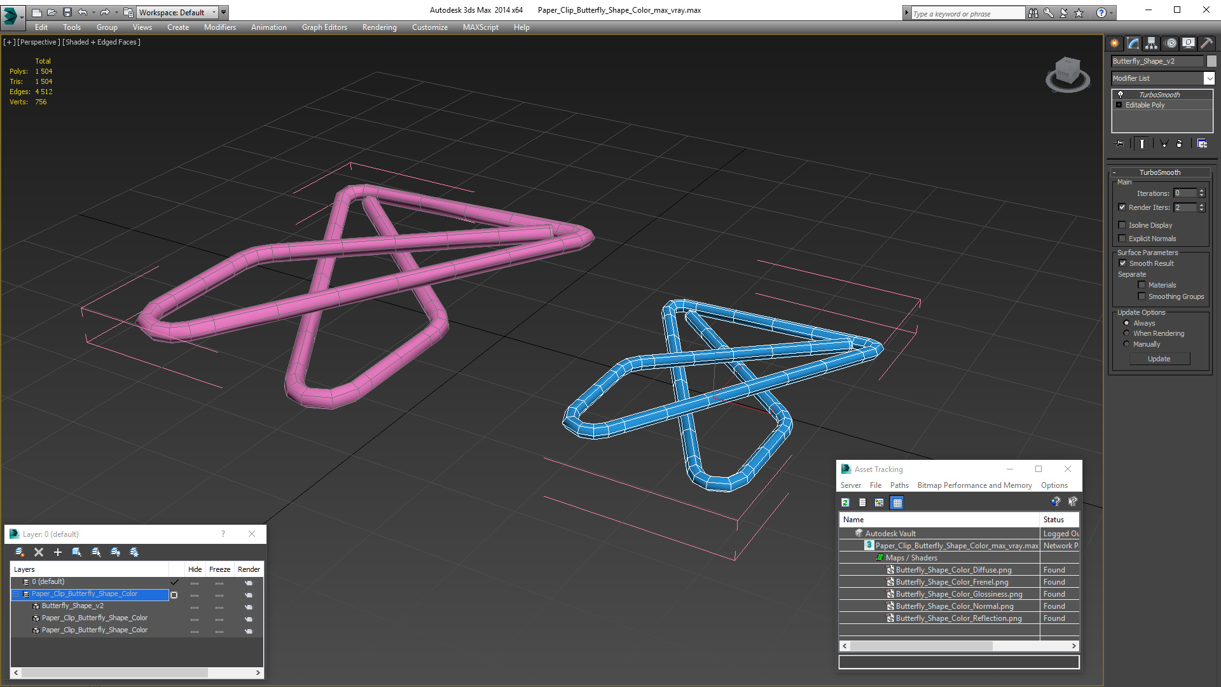Click the New Scene icon
This screenshot has height=687, width=1221.
click(36, 12)
